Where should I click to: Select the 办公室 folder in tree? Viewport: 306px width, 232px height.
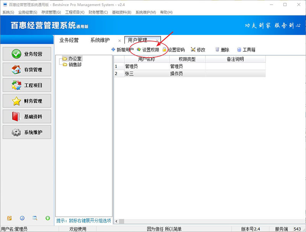click(72, 59)
